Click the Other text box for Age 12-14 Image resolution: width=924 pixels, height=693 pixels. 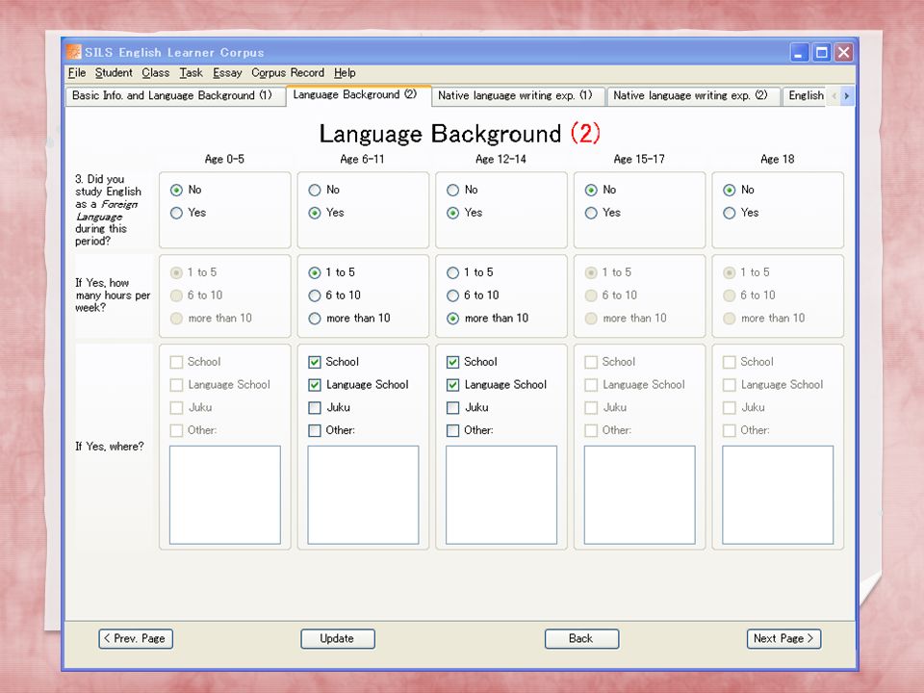(501, 495)
